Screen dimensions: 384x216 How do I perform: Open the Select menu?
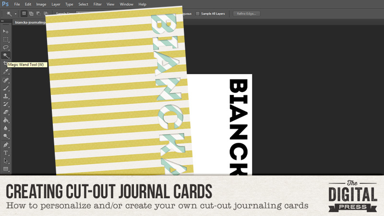[83, 4]
